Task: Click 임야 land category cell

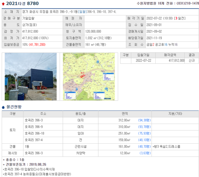Action: coord(81,133)
